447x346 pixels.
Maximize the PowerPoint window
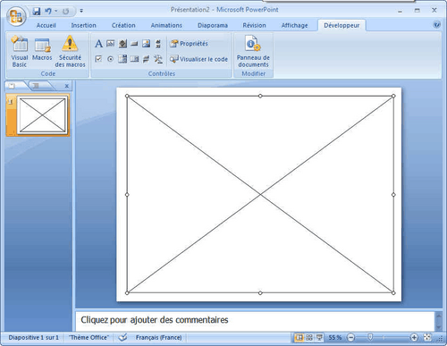417,11
